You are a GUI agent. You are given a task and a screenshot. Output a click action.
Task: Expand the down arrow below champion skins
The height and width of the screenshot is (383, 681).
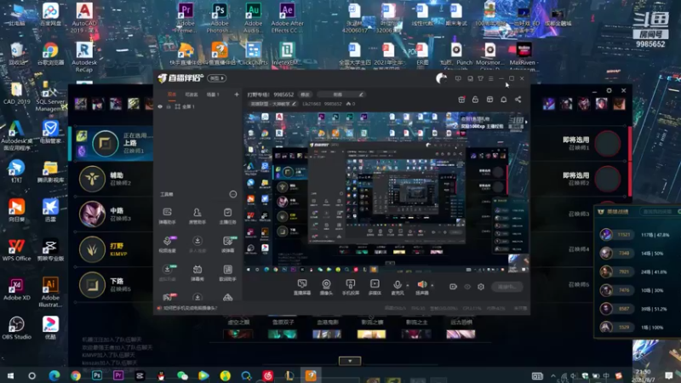pyautogui.click(x=350, y=361)
